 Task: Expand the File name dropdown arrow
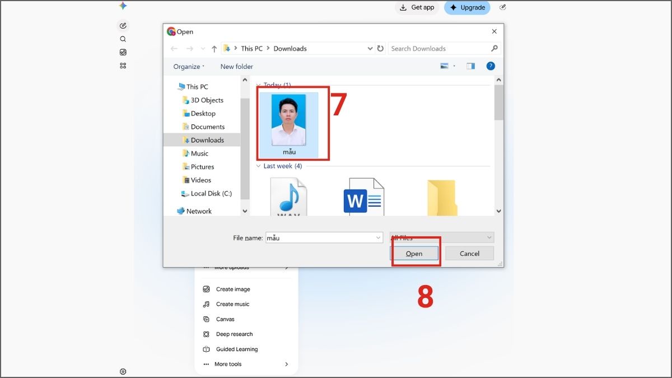coord(379,237)
